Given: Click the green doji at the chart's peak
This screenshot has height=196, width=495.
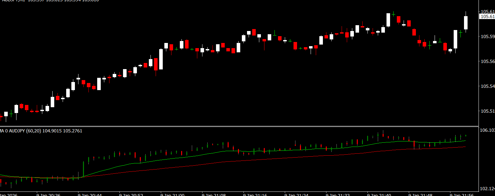Looking at the screenshot, I should click(393, 14).
